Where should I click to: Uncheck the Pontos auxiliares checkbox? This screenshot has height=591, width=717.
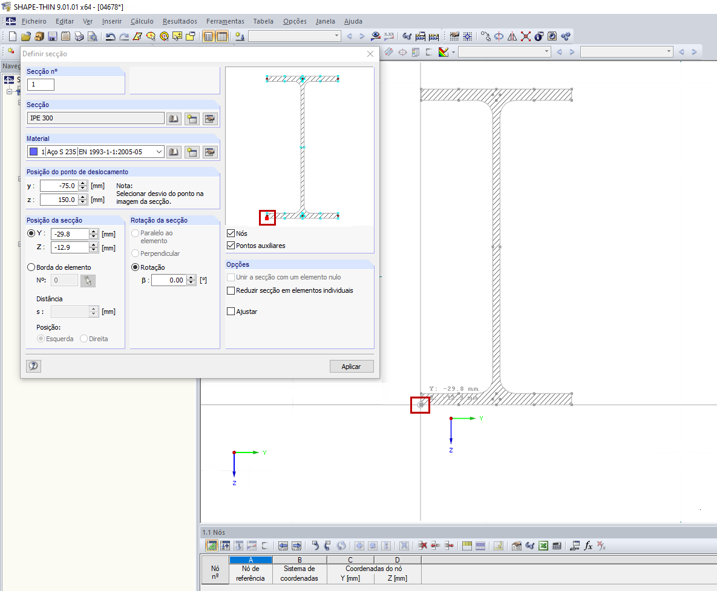(x=231, y=246)
